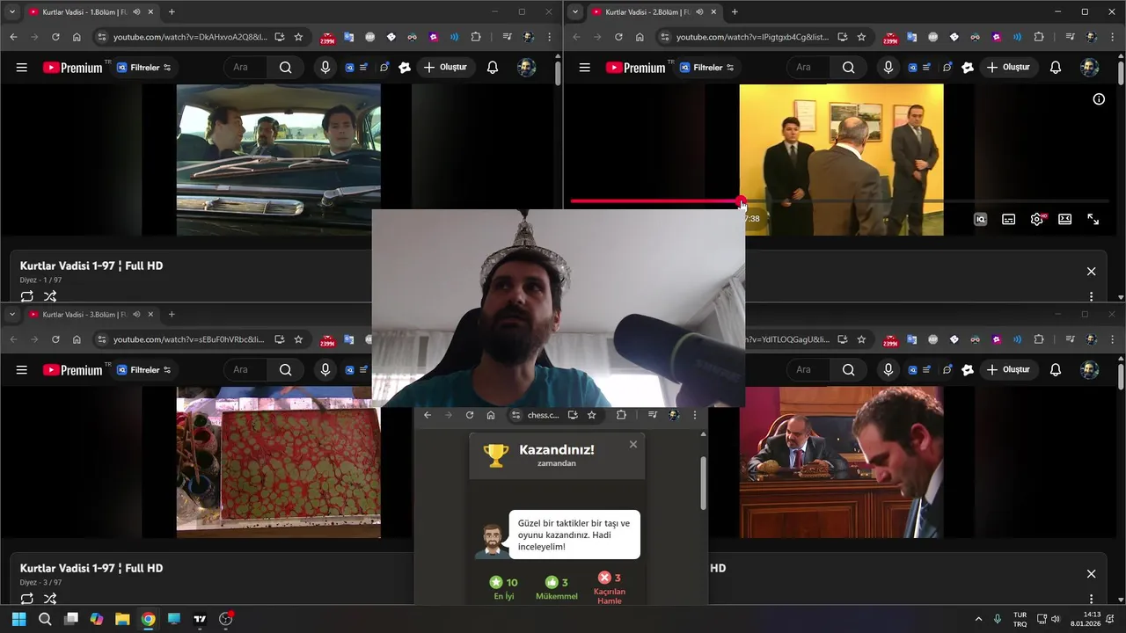The image size is (1126, 633).
Task: Open YouTube guide menu in 2.Bölüm window
Action: (585, 68)
